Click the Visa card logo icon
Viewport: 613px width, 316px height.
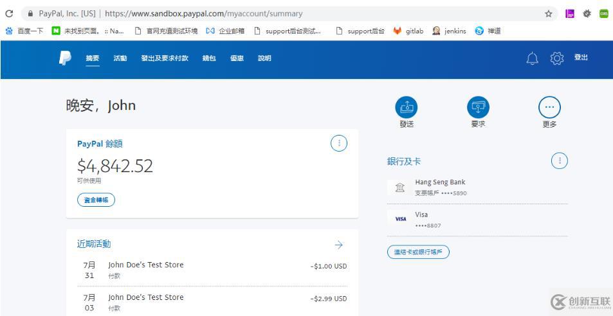tap(401, 219)
